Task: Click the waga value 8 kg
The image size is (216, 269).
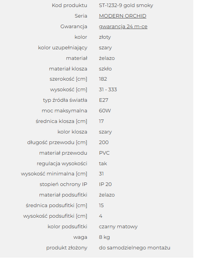Action: (104, 237)
